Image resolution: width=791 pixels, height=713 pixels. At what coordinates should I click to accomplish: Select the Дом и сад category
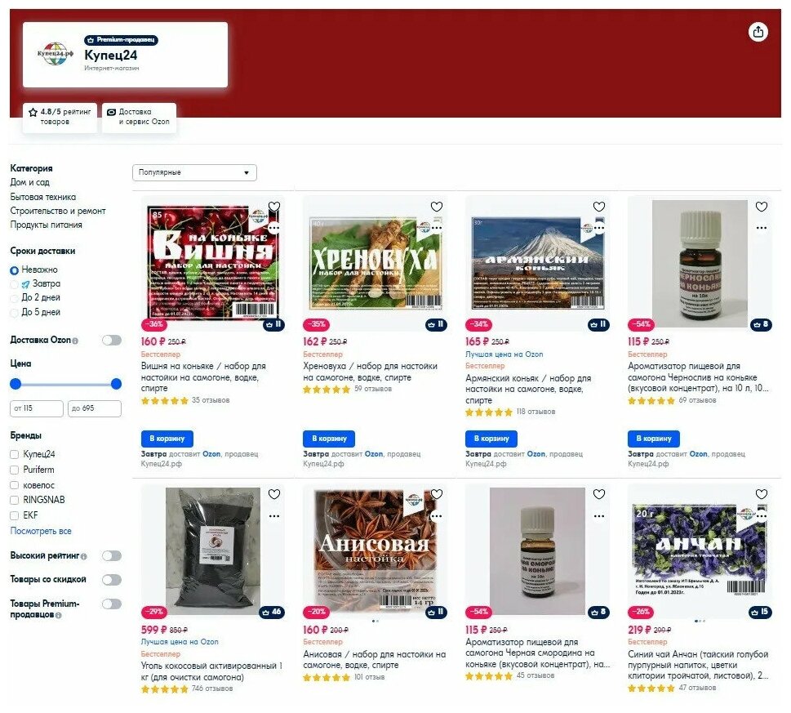click(29, 182)
